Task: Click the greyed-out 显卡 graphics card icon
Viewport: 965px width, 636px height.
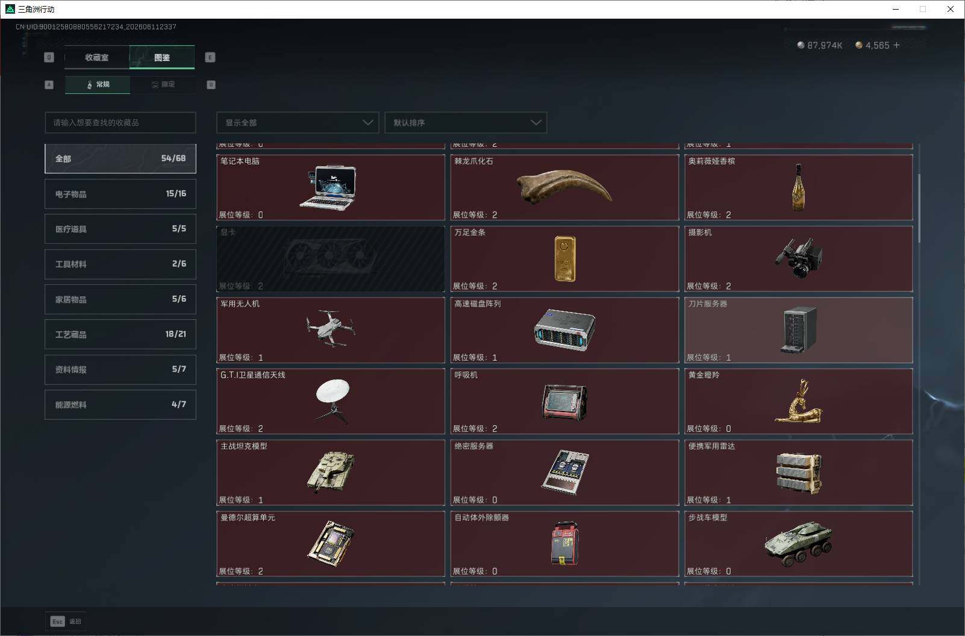Action: (330, 258)
